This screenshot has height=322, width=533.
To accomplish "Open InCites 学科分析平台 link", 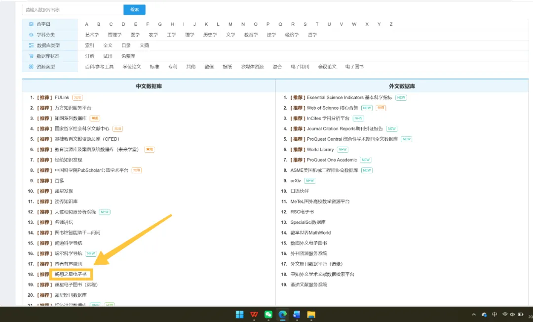I will click(x=328, y=119).
